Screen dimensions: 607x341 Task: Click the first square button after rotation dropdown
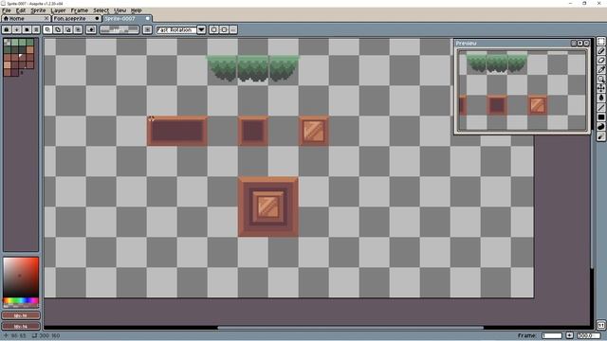(x=213, y=29)
